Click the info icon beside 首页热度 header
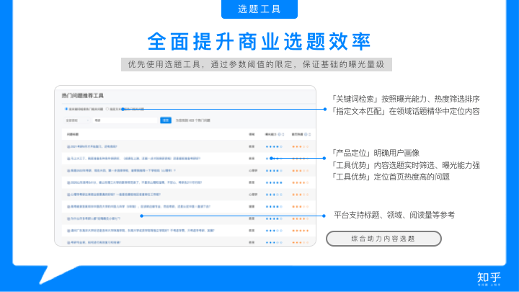Image resolution: width=519 pixels, height=292 pixels. tap(306, 134)
